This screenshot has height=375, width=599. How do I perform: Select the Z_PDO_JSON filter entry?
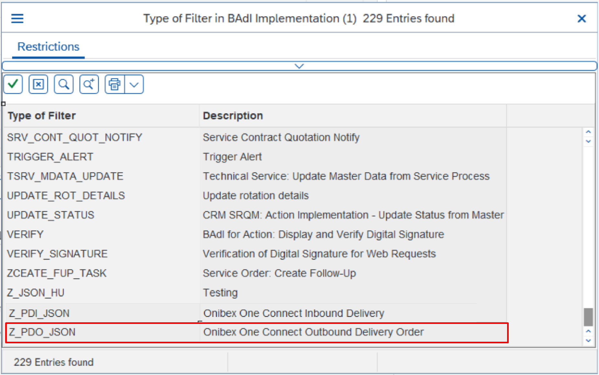42,332
